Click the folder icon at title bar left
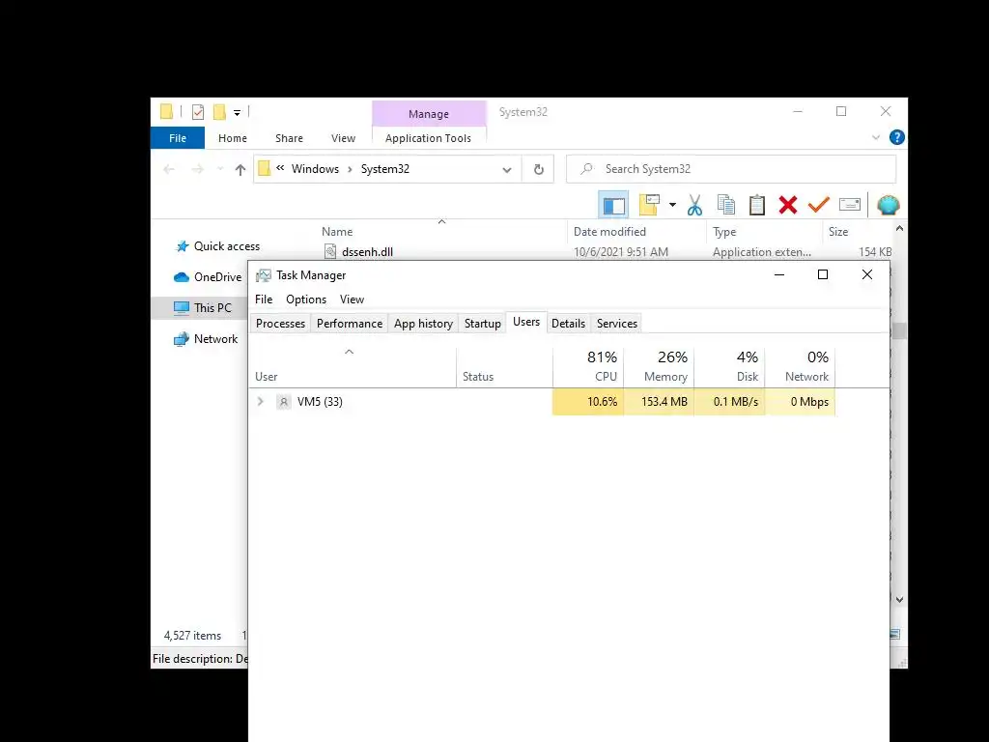The height and width of the screenshot is (742, 989). 166,112
